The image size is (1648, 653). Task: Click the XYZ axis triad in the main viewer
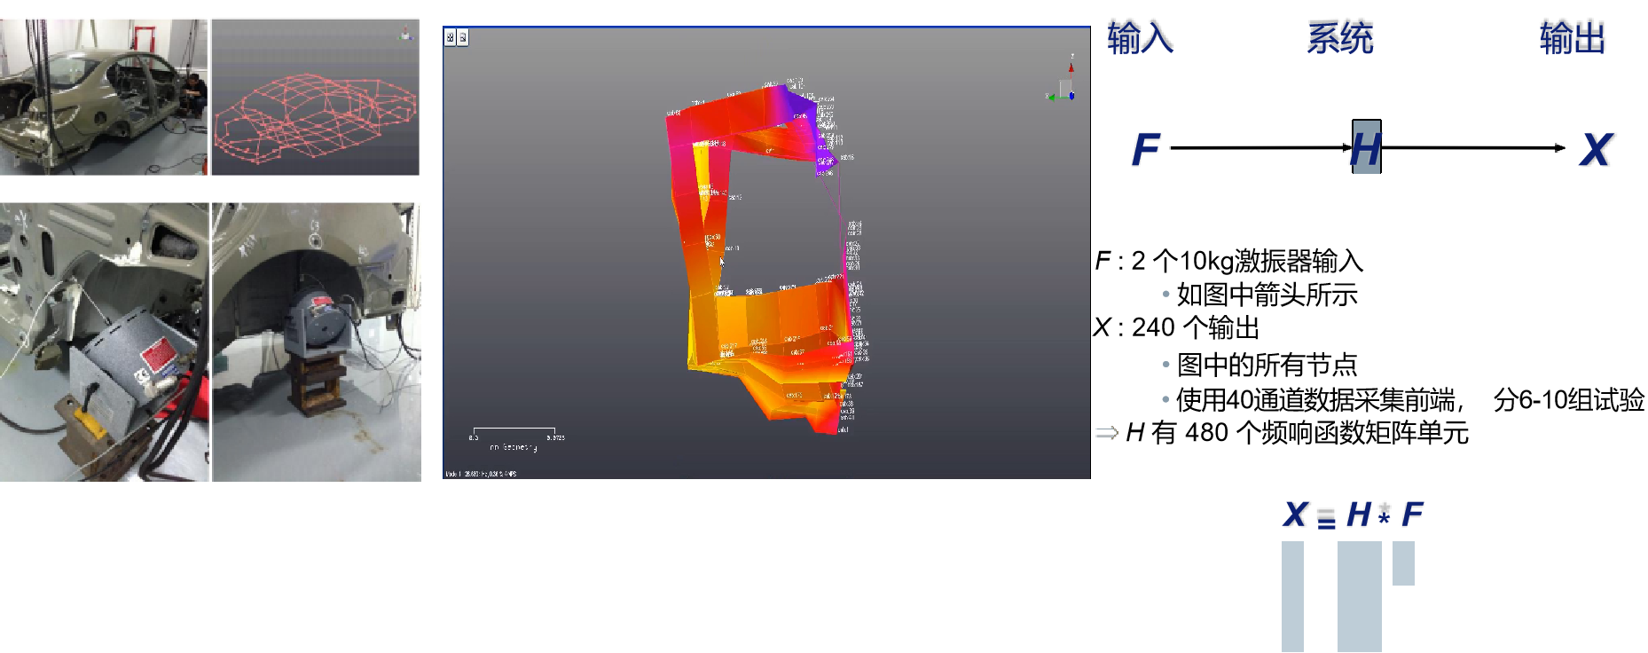click(1063, 82)
